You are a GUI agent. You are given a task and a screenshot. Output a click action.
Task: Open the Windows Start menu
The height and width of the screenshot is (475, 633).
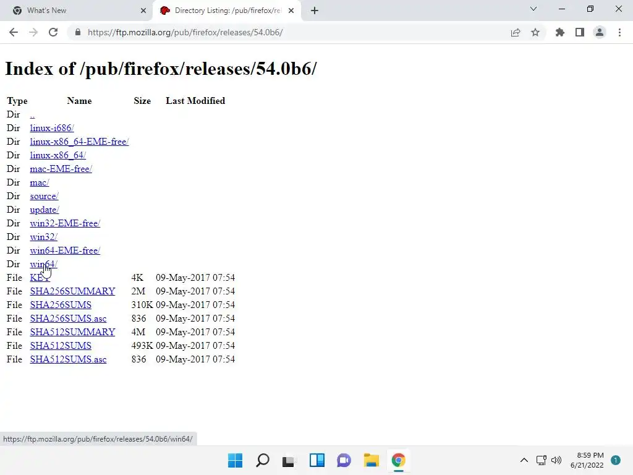click(x=235, y=460)
